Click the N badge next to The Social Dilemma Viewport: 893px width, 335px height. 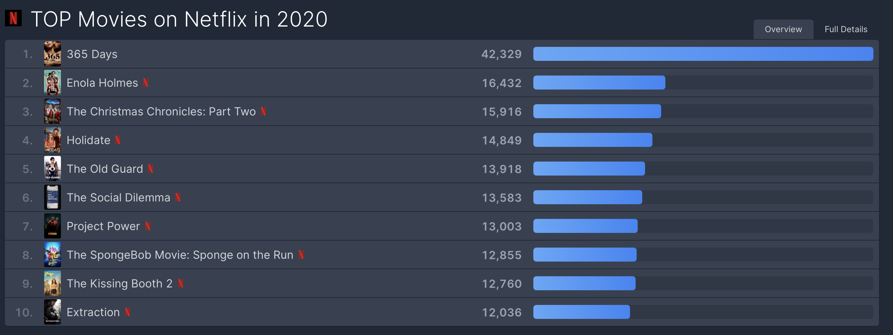point(177,197)
